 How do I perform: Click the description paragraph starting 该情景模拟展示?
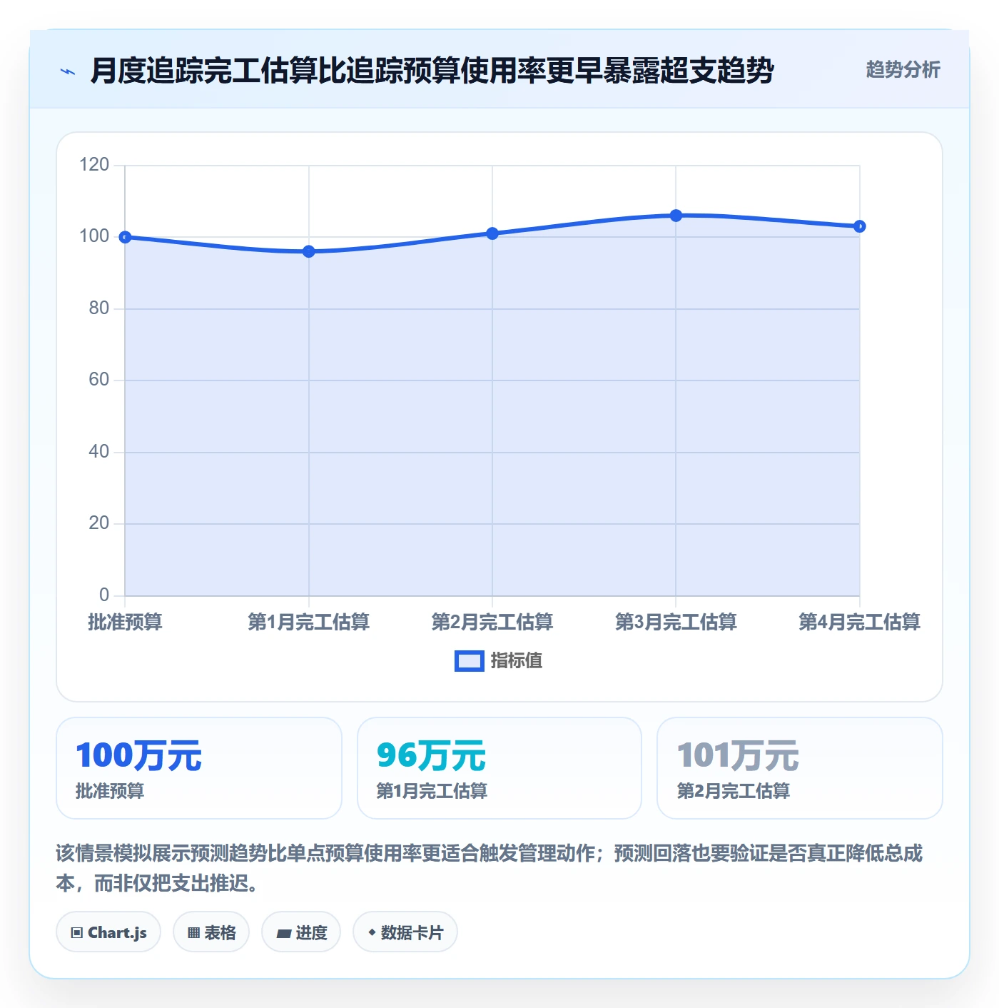point(490,868)
